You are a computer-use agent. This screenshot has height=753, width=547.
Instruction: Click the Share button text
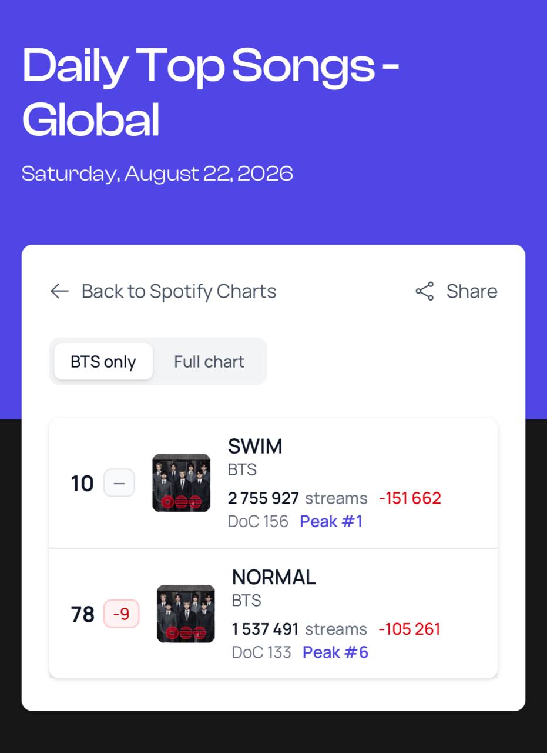[x=472, y=291]
